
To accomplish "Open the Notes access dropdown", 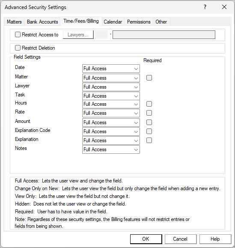I will [111, 149].
